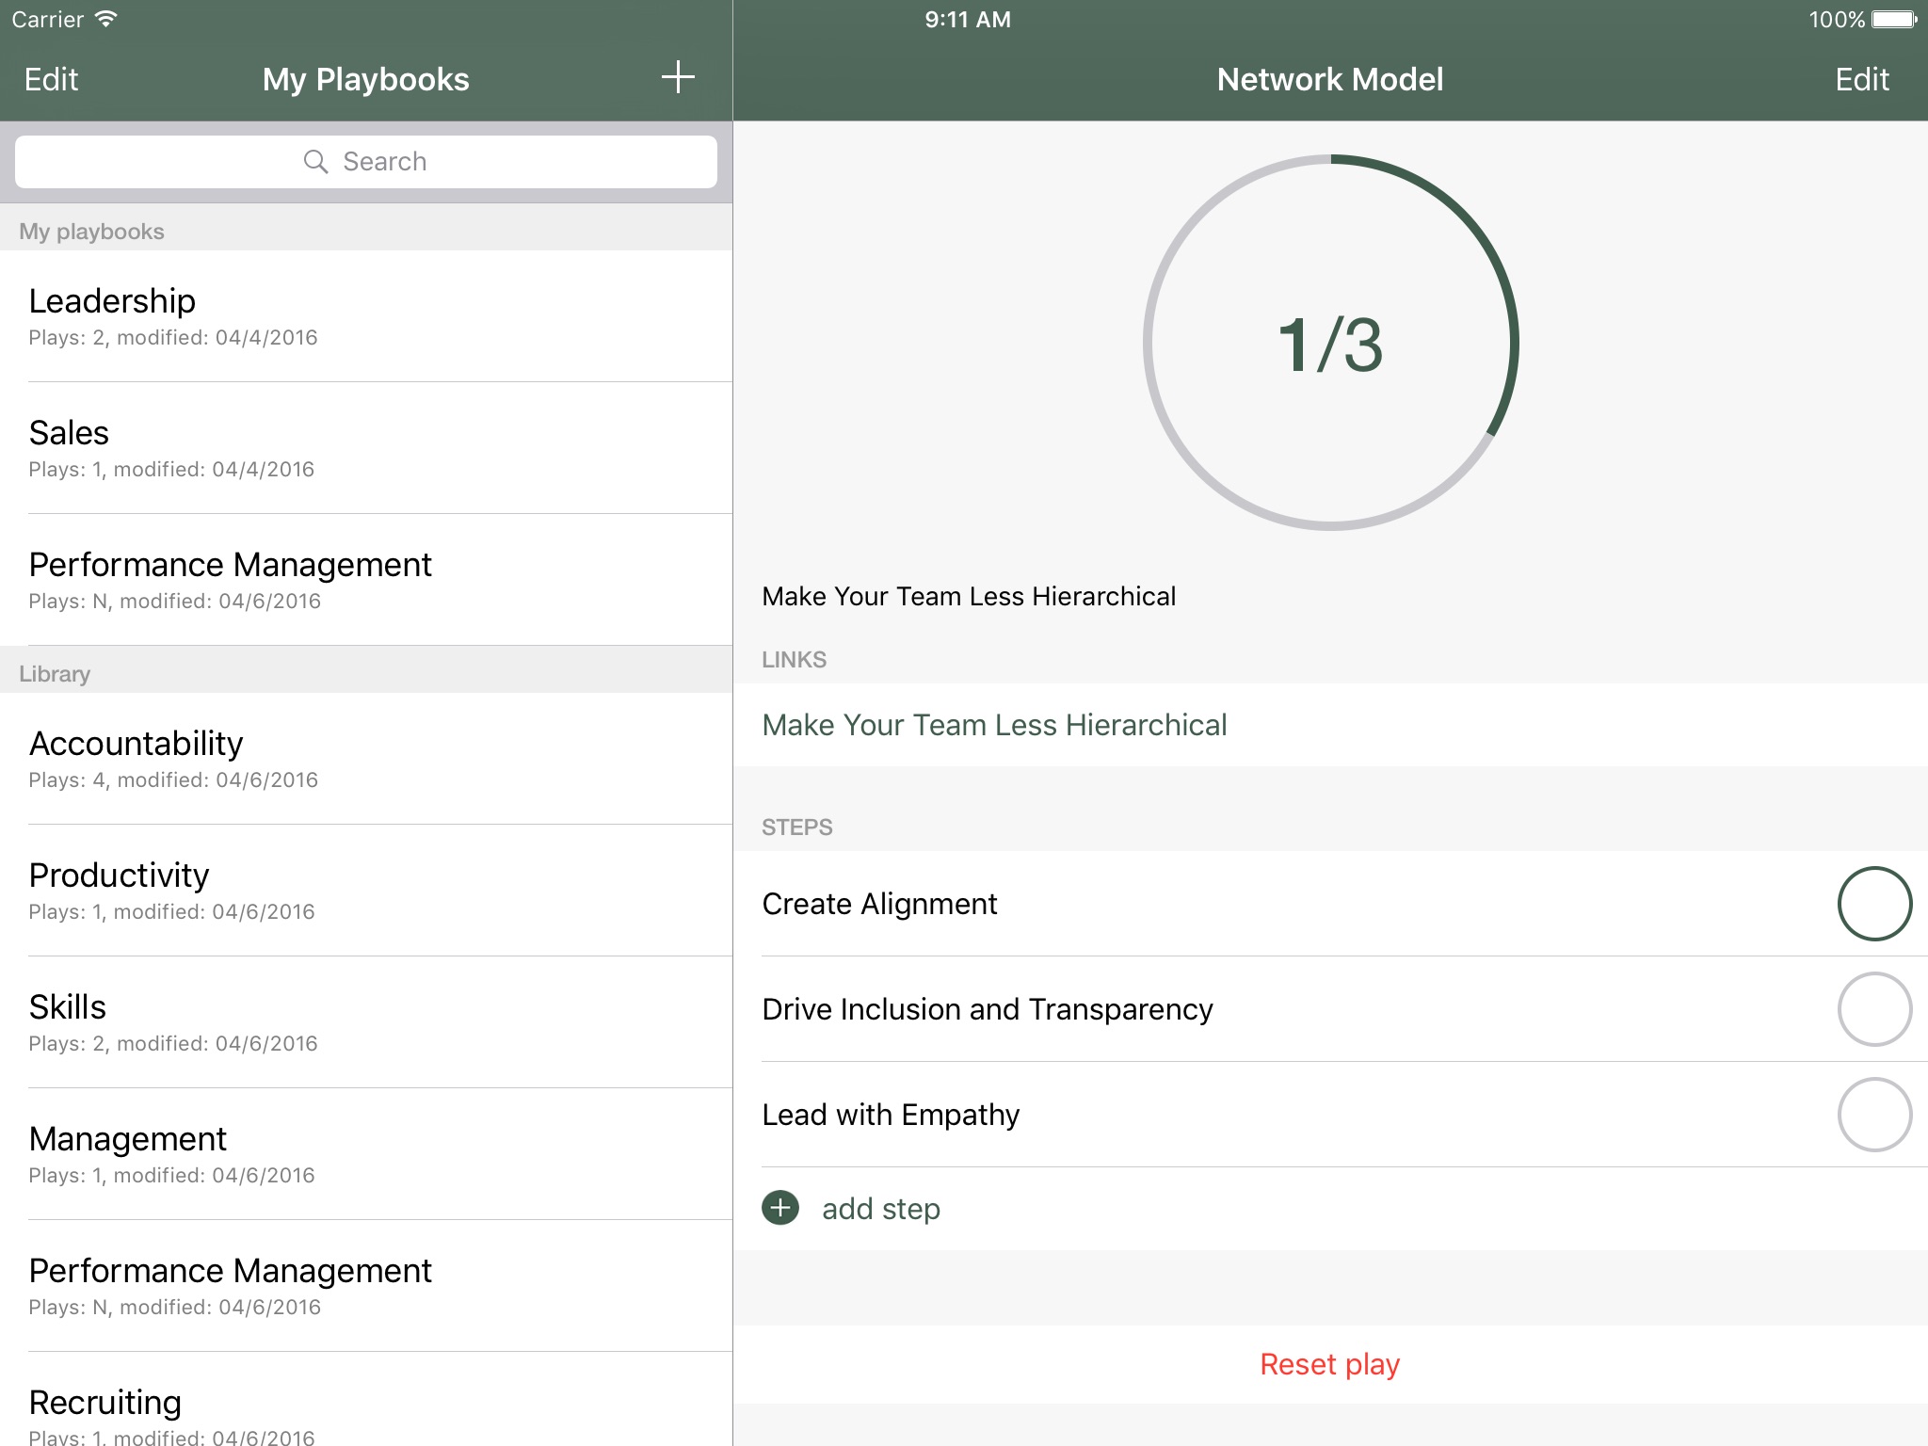Tap the Wi-Fi icon in status bar
1928x1446 pixels.
pos(106,20)
